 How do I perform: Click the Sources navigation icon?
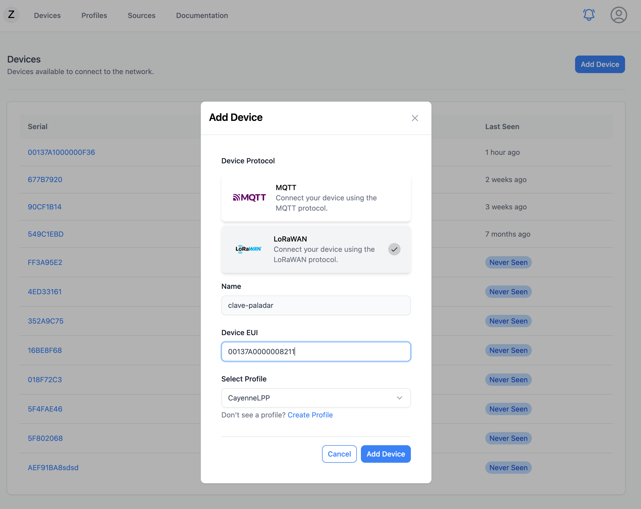coord(142,15)
